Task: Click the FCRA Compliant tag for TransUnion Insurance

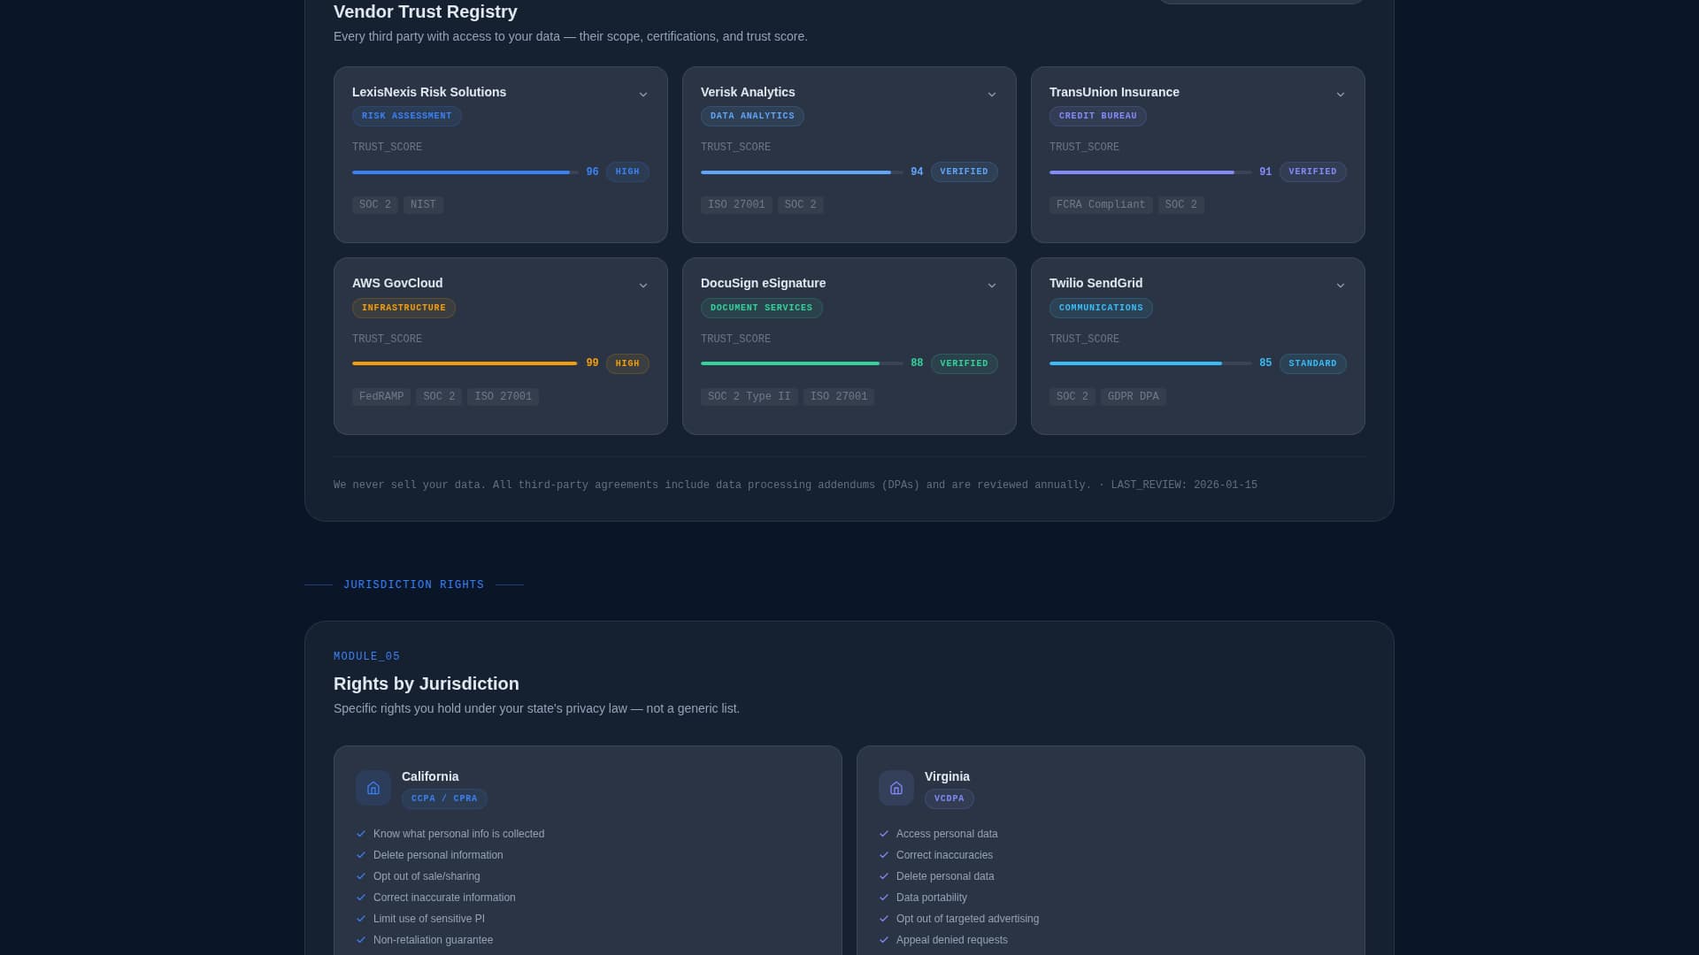Action: point(1100,204)
